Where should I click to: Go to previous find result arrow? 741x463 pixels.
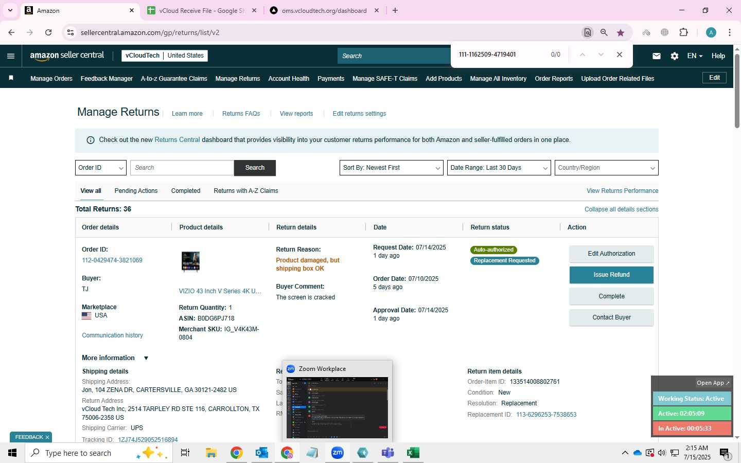tap(582, 55)
